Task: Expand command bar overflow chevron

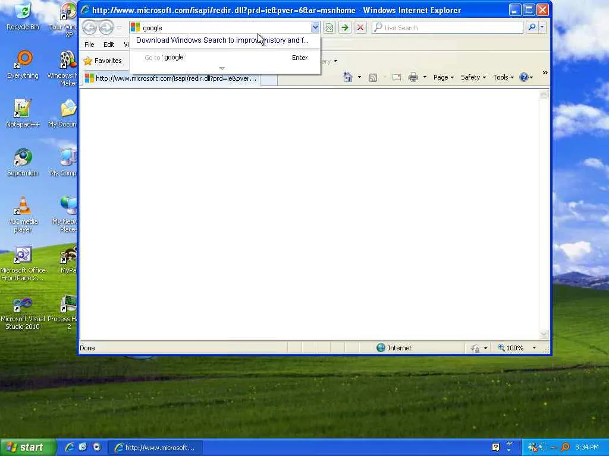Action: coord(545,72)
